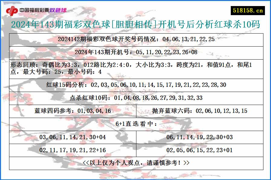271x180 pixels.
Task: Click the 02,05,06,15,22,23+01 prediction cell
Action: click(200, 149)
